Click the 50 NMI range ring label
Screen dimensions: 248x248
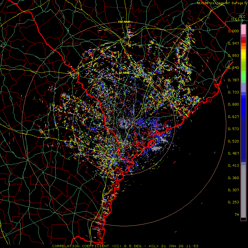(x=124, y=73)
